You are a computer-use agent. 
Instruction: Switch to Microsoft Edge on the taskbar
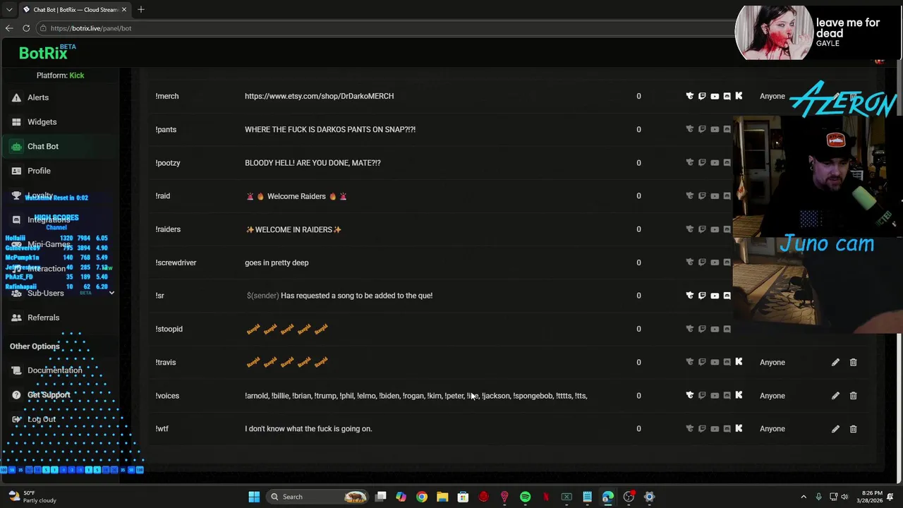[608, 497]
